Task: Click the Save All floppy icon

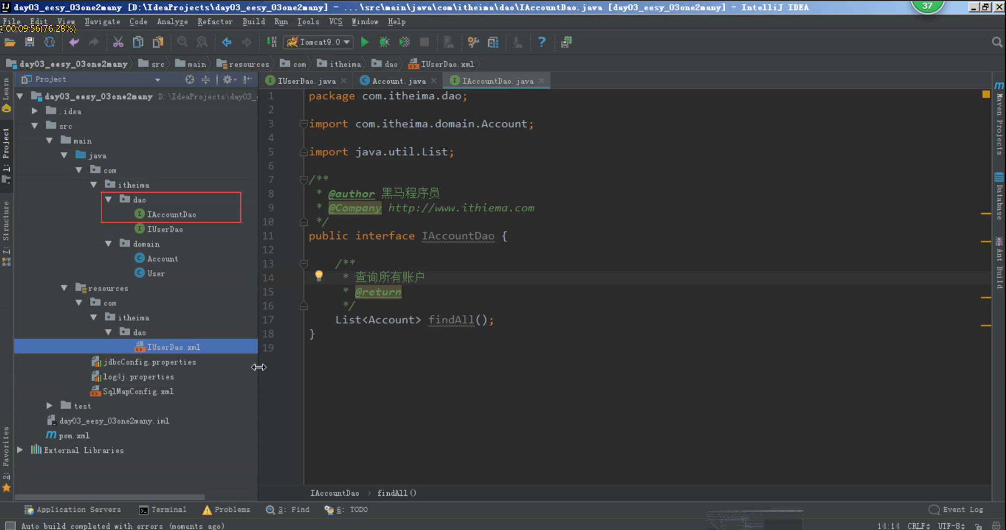Action: tap(29, 42)
